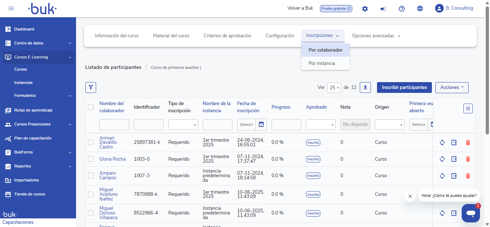Open the announcements megaphone icon
The height and width of the screenshot is (227, 490).
[383, 9]
